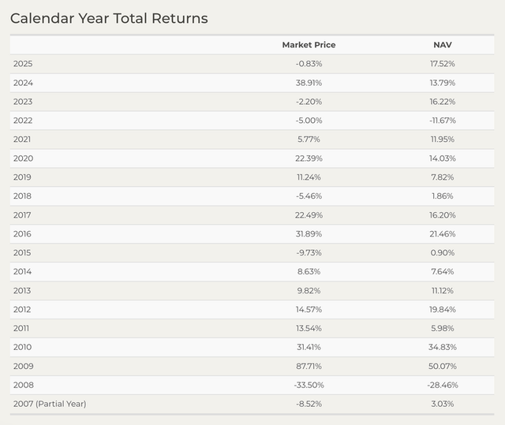505x425 pixels.
Task: Click the 2015 year row label
Action: pyautogui.click(x=22, y=252)
